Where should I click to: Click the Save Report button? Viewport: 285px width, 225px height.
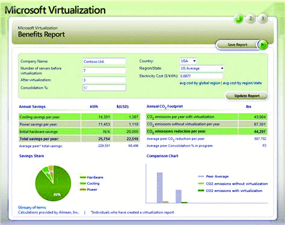pos(237,45)
